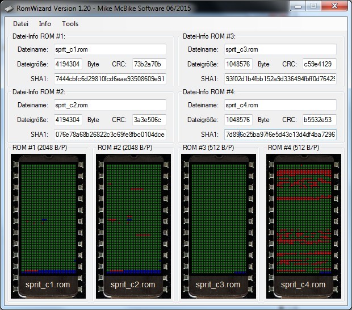Viewport: 352px width, 310px height.
Task: Click the ROM #2 CRC field 3a3e506c
Action: click(149, 120)
